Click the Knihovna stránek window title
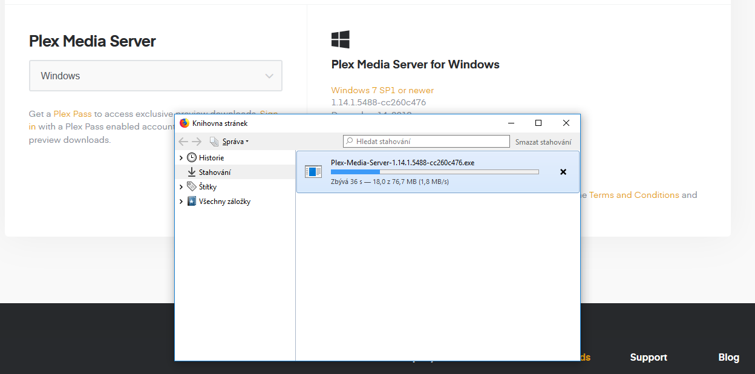 (220, 123)
